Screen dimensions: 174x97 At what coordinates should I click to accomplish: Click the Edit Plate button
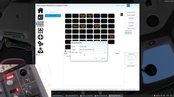tap(131, 26)
